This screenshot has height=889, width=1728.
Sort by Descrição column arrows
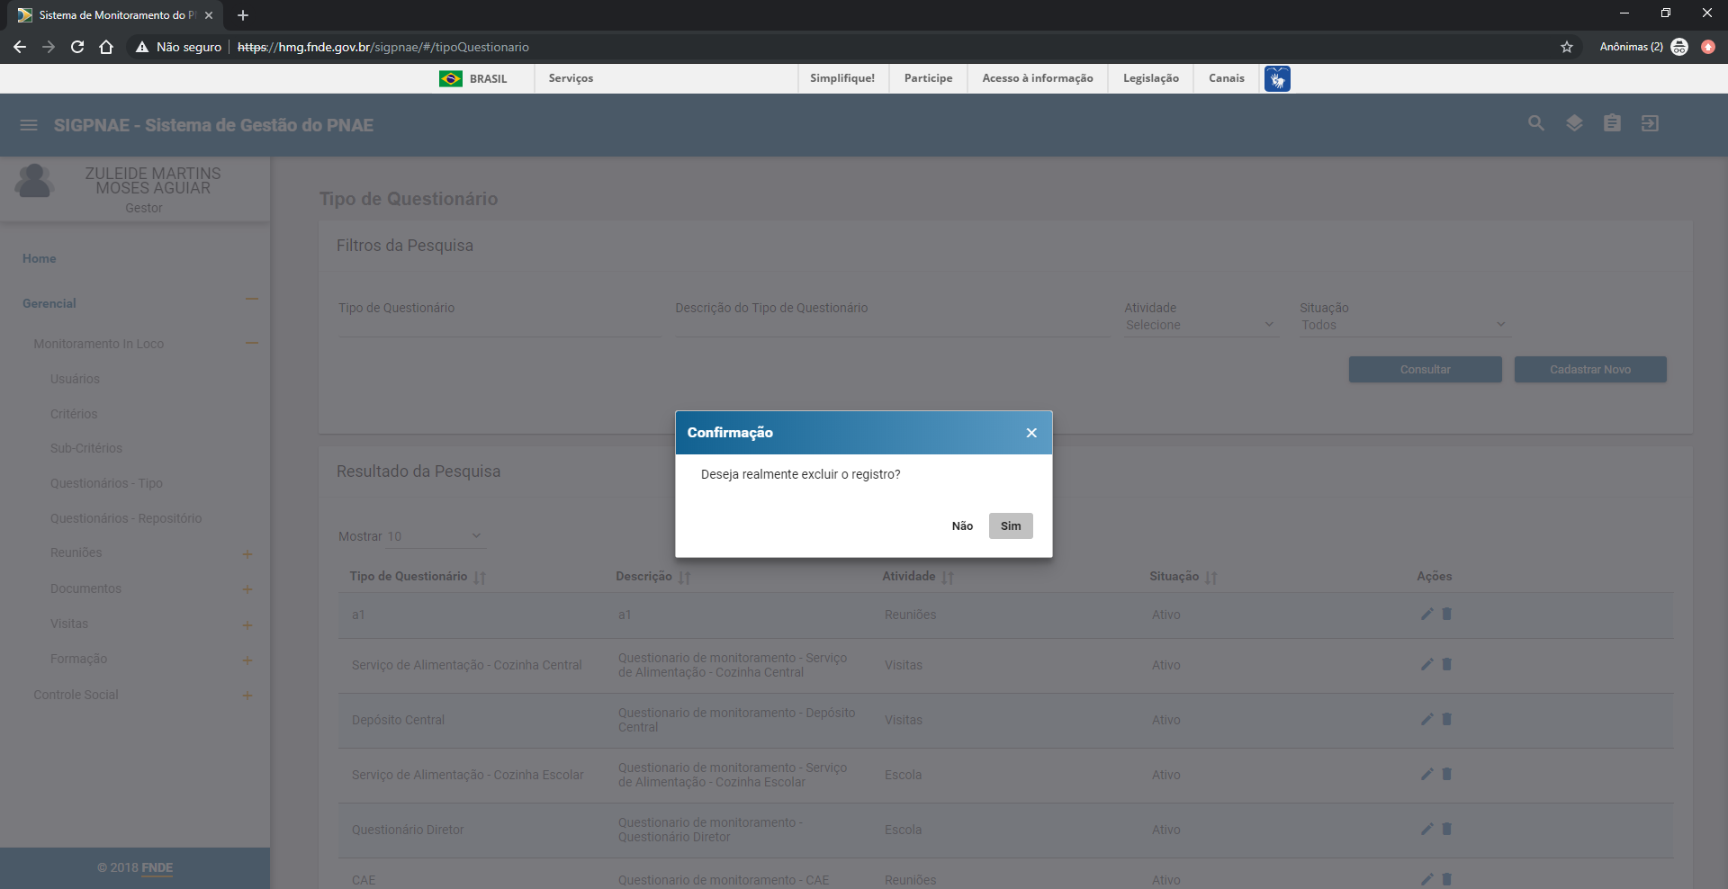click(684, 578)
